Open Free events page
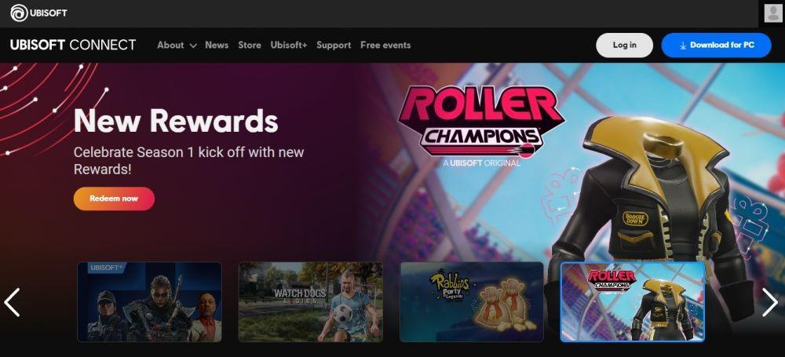The width and height of the screenshot is (785, 357). (x=385, y=45)
